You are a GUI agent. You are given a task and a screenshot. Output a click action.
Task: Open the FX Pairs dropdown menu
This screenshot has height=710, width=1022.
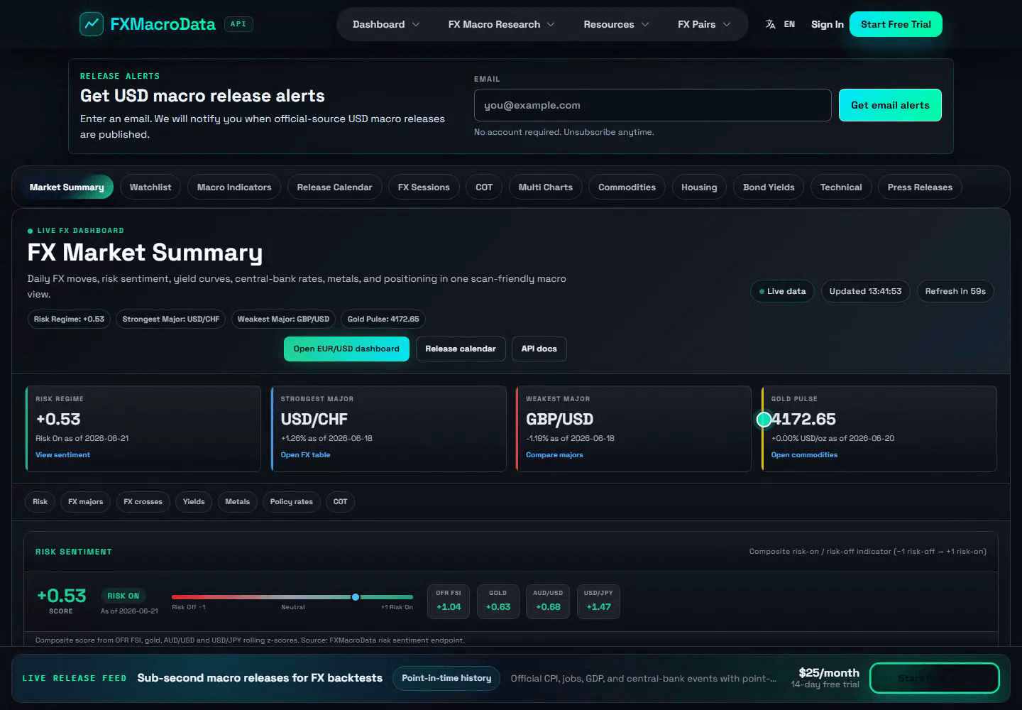tap(704, 24)
